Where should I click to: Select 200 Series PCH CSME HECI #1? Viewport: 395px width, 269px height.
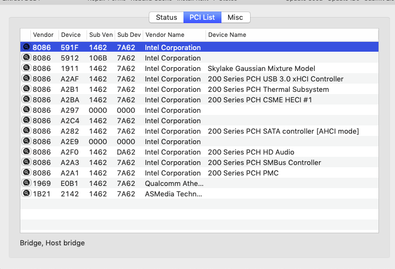tap(259, 100)
